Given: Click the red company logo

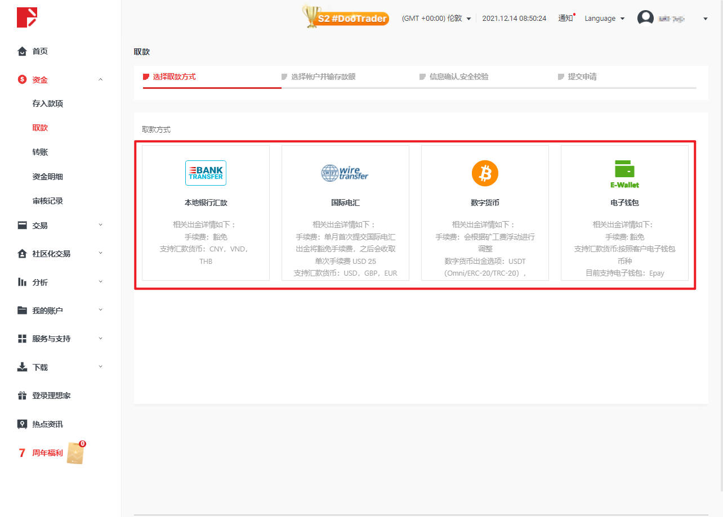Looking at the screenshot, I should click(26, 17).
